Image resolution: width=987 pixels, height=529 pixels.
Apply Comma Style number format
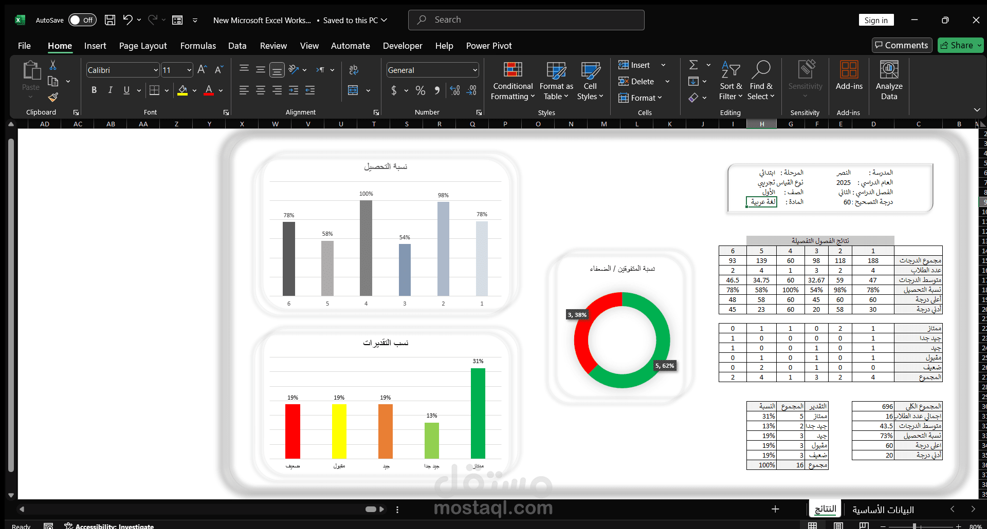pyautogui.click(x=437, y=90)
